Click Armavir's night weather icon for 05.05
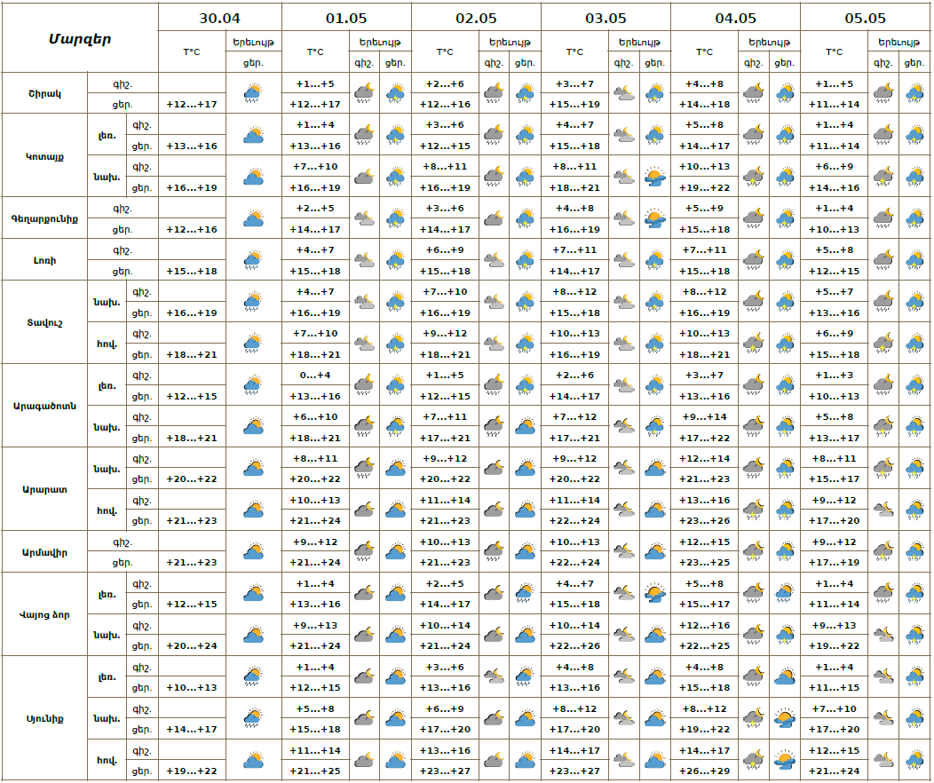Viewport: 934px width, 783px height. click(x=883, y=552)
